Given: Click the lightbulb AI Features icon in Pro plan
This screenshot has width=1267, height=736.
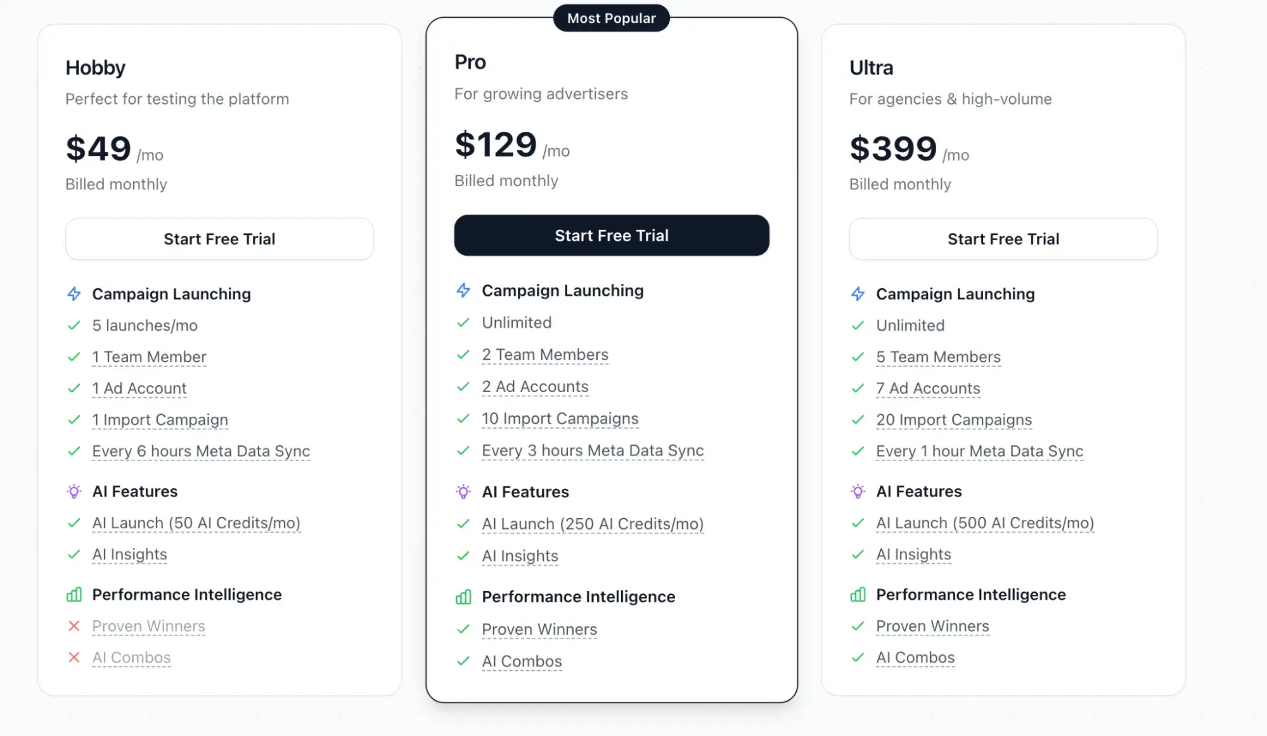Looking at the screenshot, I should (x=463, y=492).
